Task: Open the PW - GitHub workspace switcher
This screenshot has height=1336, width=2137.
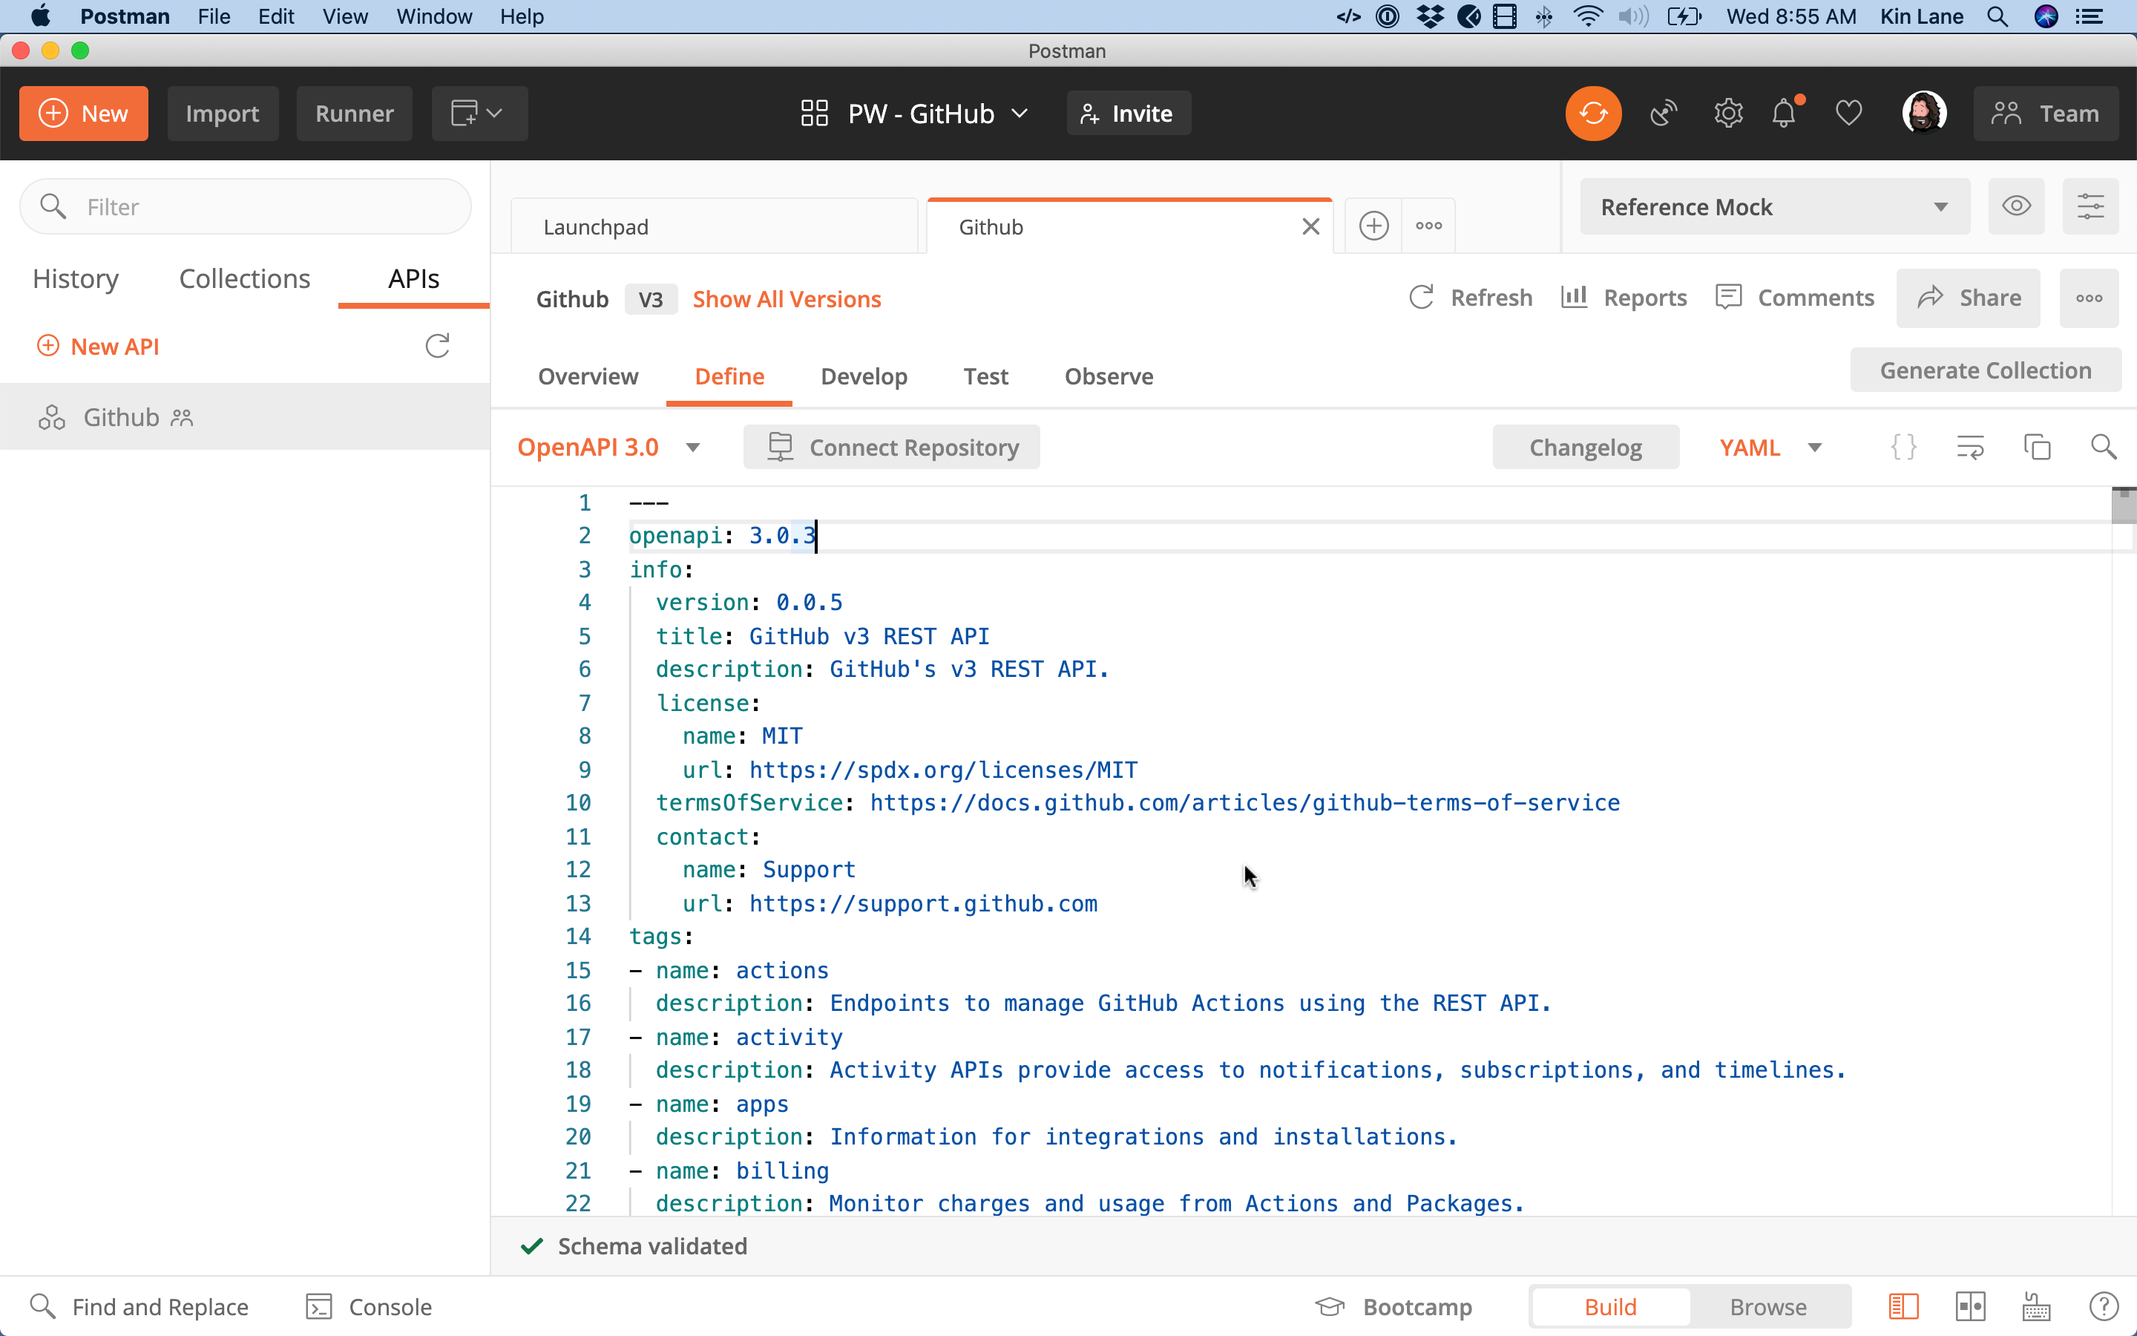Action: point(915,113)
